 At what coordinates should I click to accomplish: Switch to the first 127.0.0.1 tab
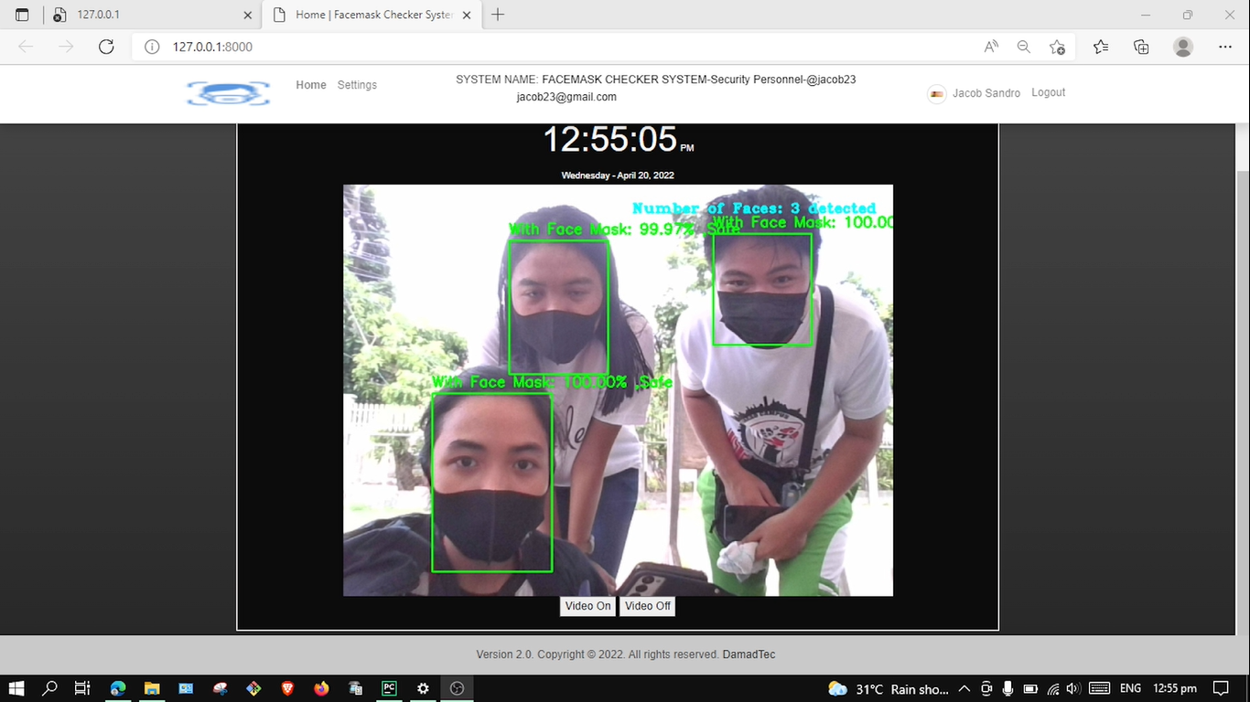146,15
